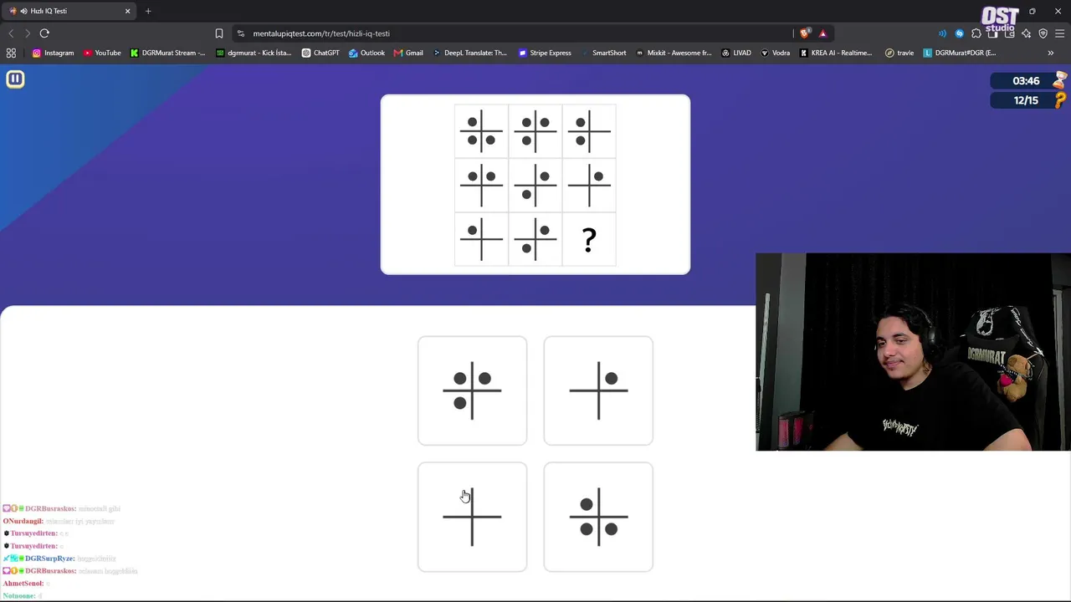Click the 12/15 question counter
The width and height of the screenshot is (1071, 602).
coord(1026,100)
